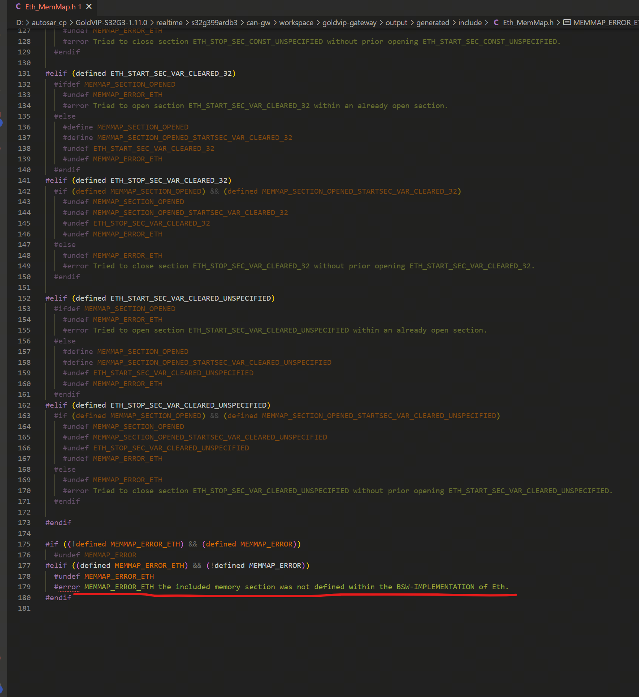
Task: Close the Eth_MemMap.h tab
Action: (88, 6)
